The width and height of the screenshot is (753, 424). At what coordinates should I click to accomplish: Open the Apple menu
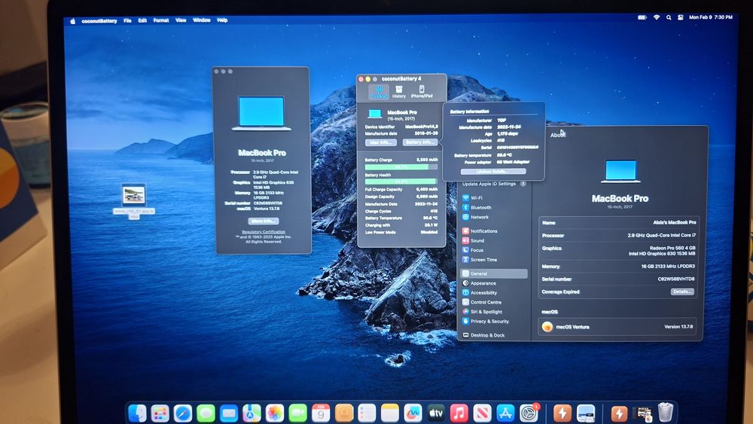coord(73,20)
